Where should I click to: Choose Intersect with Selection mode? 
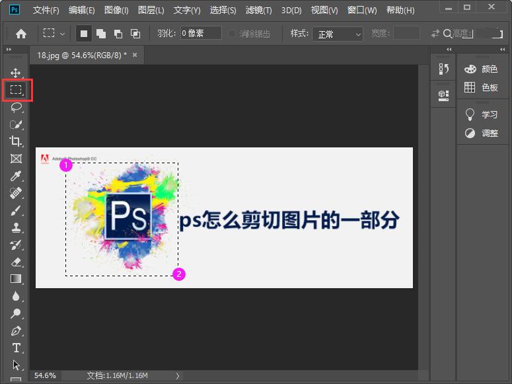pos(135,33)
